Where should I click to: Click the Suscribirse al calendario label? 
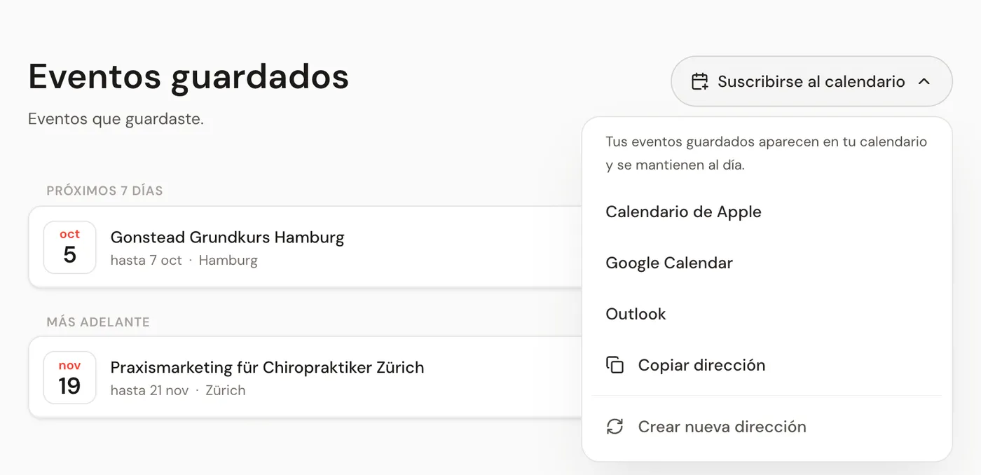[811, 81]
